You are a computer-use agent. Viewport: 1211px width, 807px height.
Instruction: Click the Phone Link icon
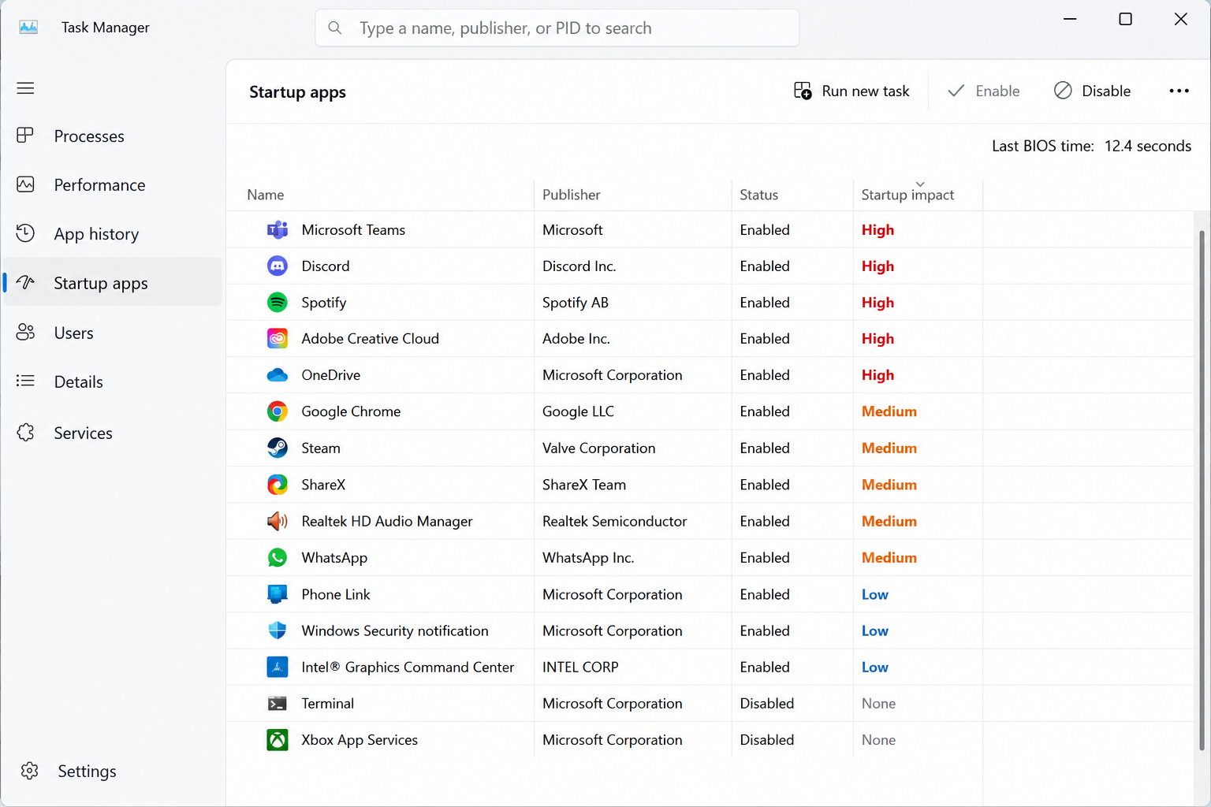point(278,594)
